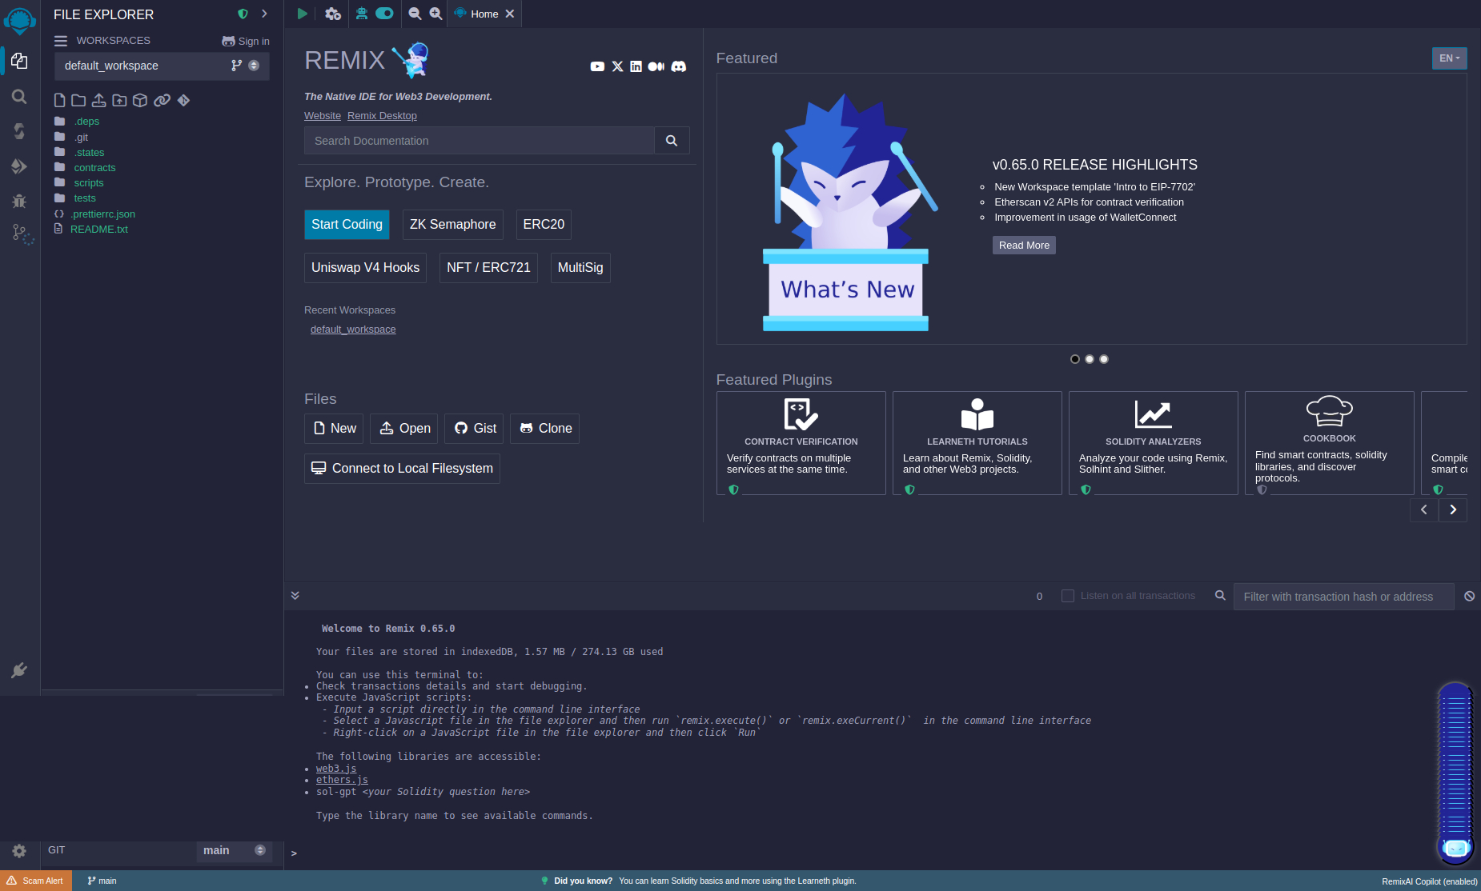1481x891 pixels.
Task: Upload files using the upload icon
Action: click(x=98, y=100)
